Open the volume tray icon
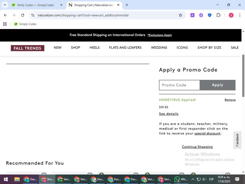 point(204,179)
